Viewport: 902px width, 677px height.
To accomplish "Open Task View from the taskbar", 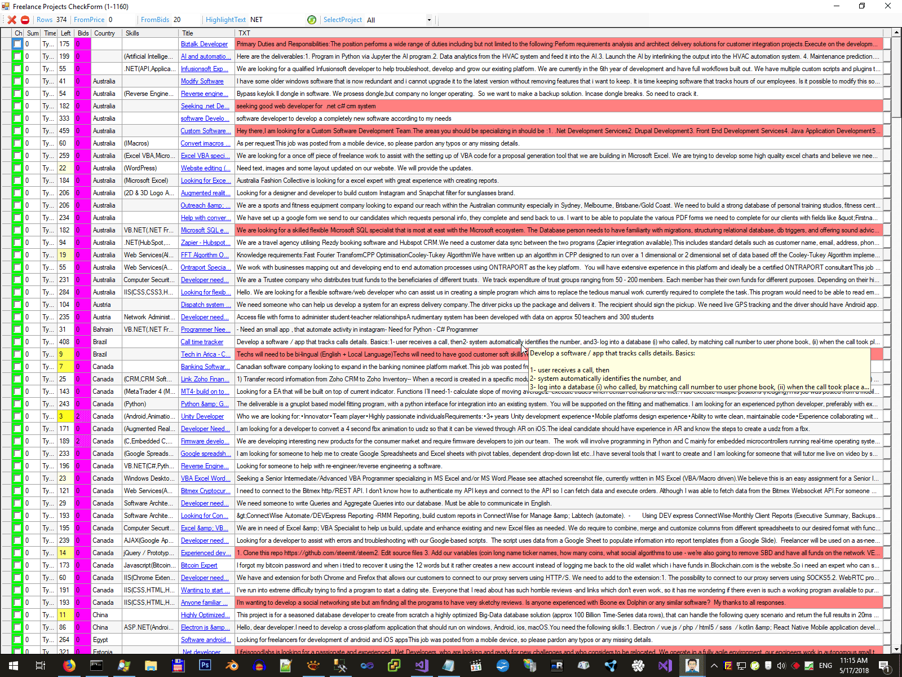I will tap(41, 666).
